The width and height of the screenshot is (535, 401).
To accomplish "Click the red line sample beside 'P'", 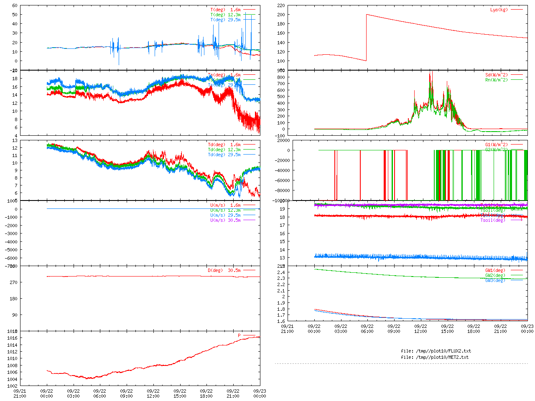I will click(x=249, y=335).
